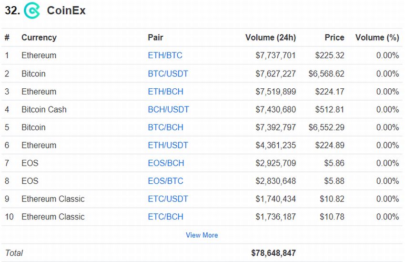
Task: Select the total volume $78,648,847 value
Action: point(273,253)
